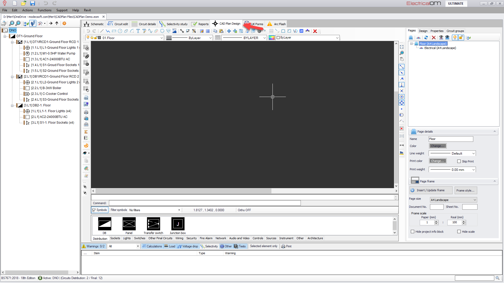Screen dimensions: 504x283
Task: Zoom in on the circuit tree
Action: click(12, 23)
